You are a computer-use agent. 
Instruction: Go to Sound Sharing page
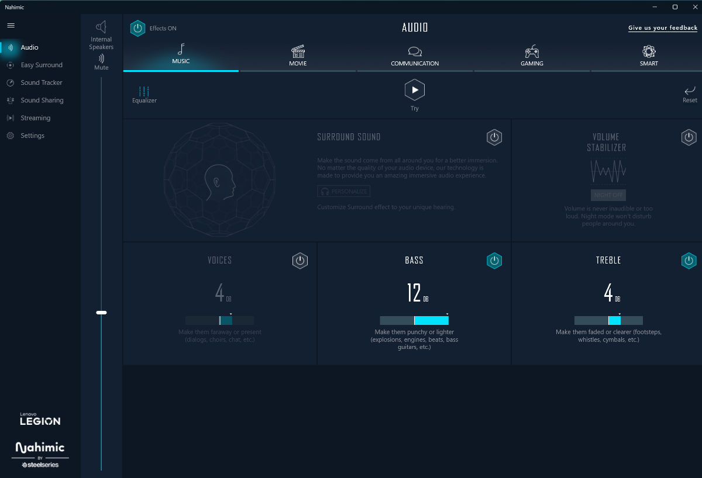[42, 101]
